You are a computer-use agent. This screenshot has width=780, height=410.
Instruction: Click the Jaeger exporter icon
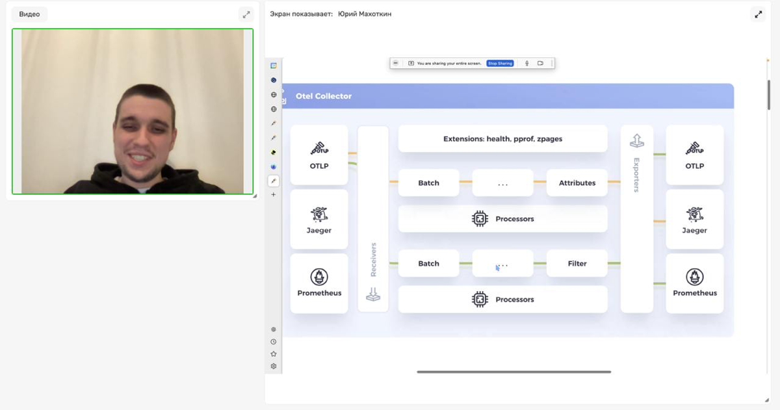tap(694, 214)
